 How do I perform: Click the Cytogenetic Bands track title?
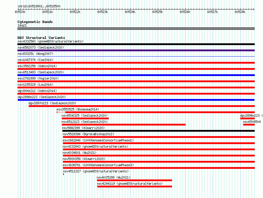pyautogui.click(x=35, y=22)
